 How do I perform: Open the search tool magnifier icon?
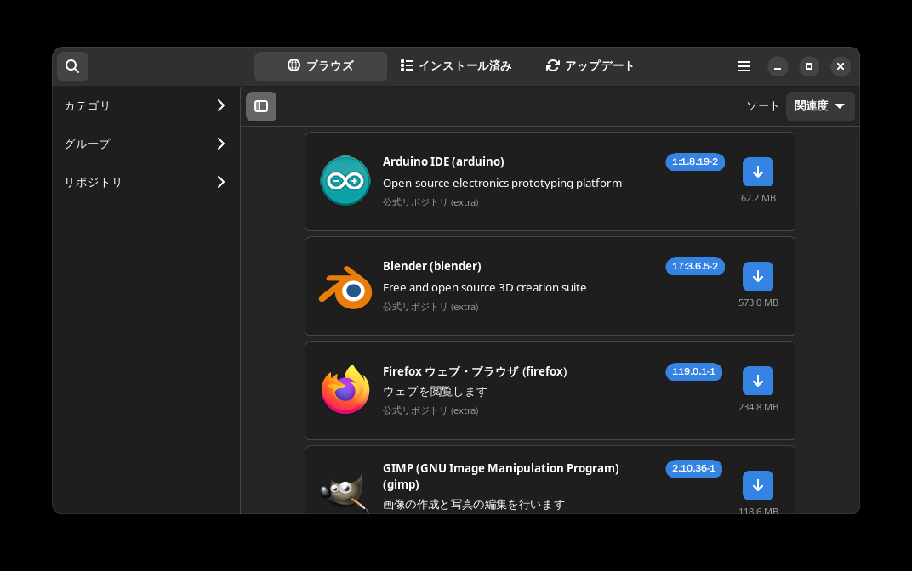coord(72,66)
